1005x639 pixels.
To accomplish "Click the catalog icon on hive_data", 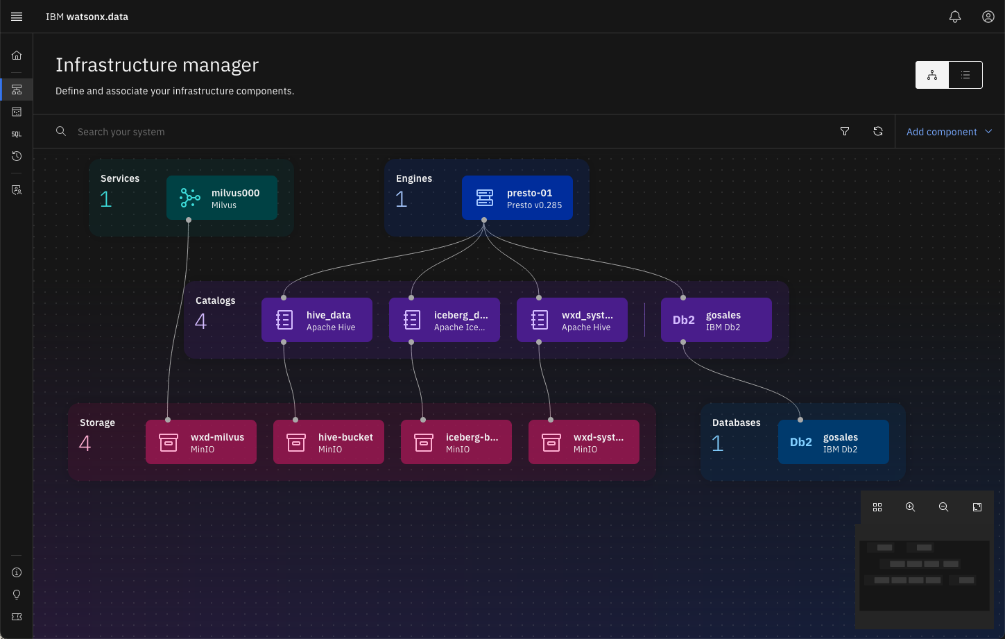I will click(x=284, y=320).
